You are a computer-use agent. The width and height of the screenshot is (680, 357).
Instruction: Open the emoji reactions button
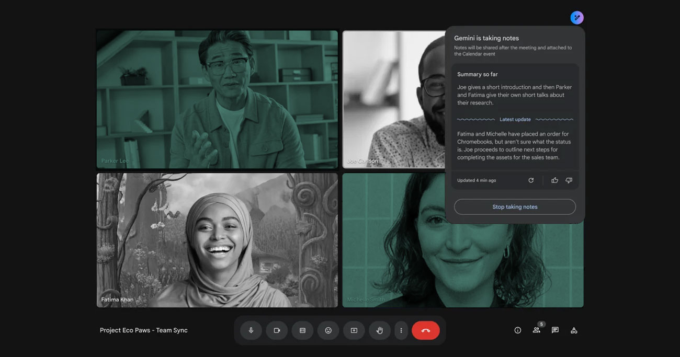pos(328,330)
